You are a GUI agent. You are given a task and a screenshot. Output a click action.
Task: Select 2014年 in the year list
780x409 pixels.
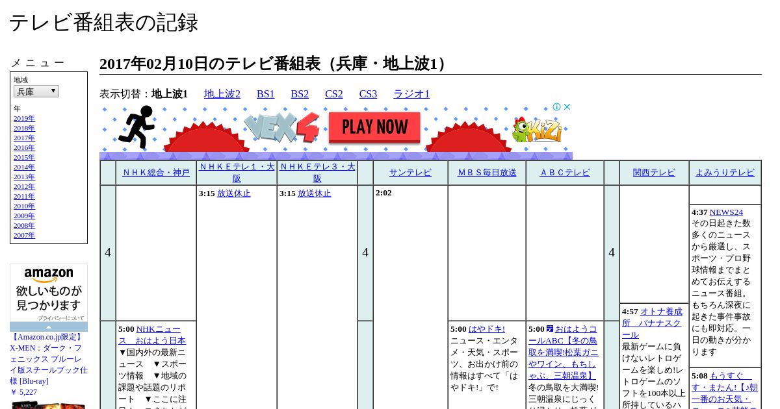[x=24, y=167]
